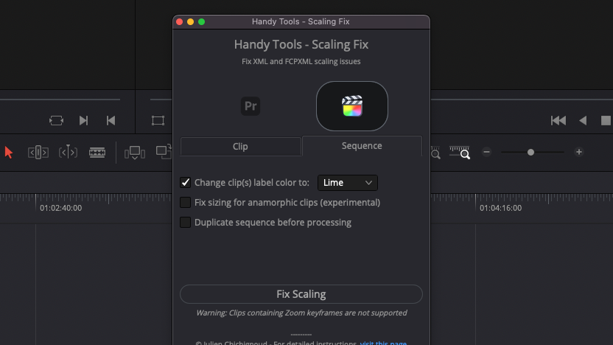This screenshot has width=613, height=345.
Task: Click the source viewer scrubber bar
Action: point(60,100)
